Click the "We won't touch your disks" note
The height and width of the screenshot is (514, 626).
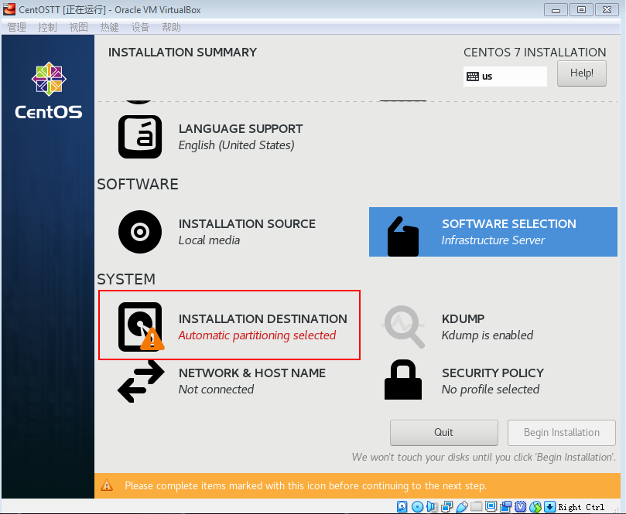484,457
